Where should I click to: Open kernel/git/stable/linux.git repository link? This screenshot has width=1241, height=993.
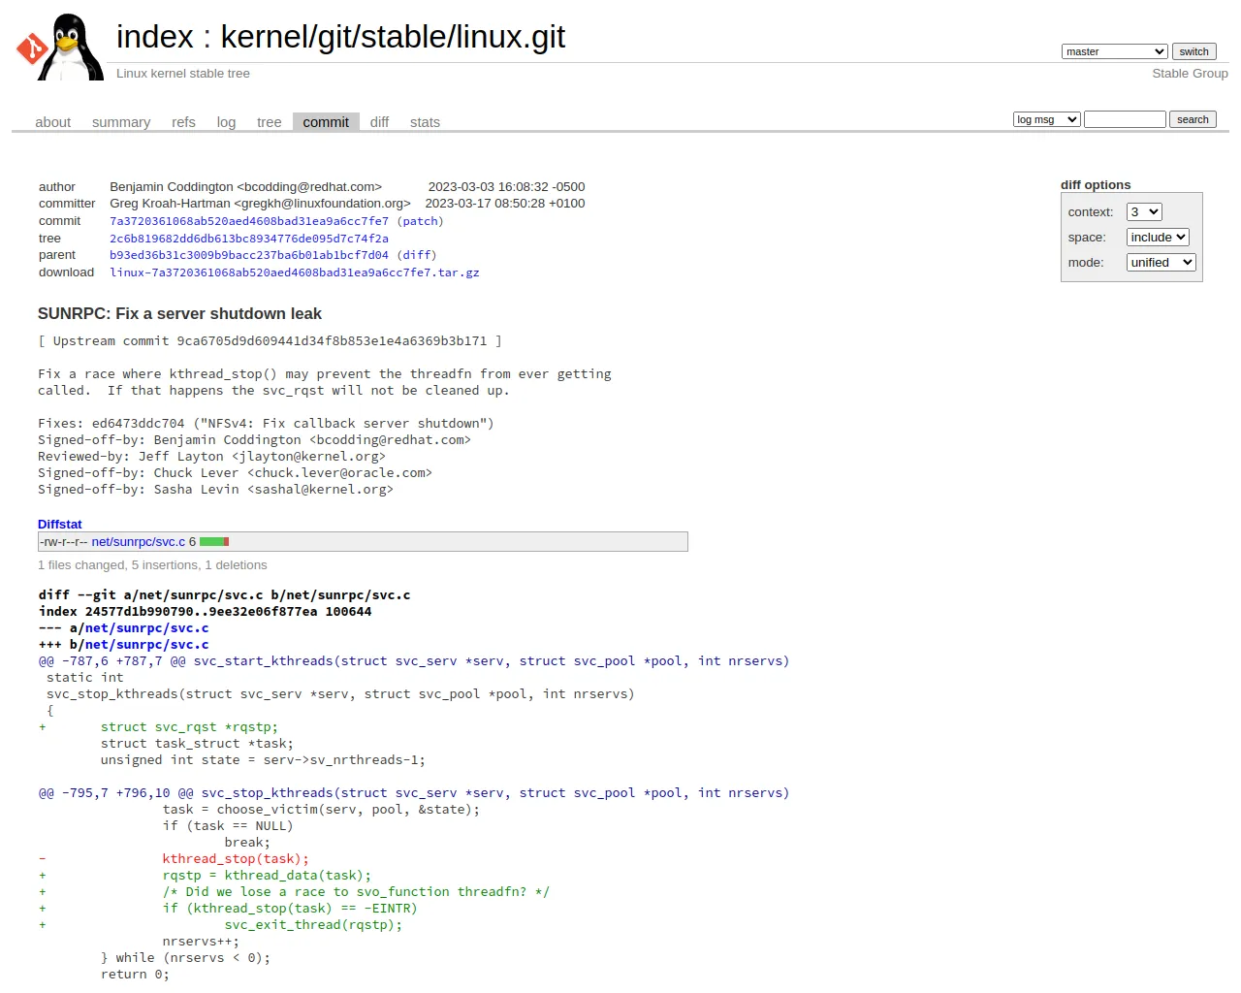click(x=393, y=37)
